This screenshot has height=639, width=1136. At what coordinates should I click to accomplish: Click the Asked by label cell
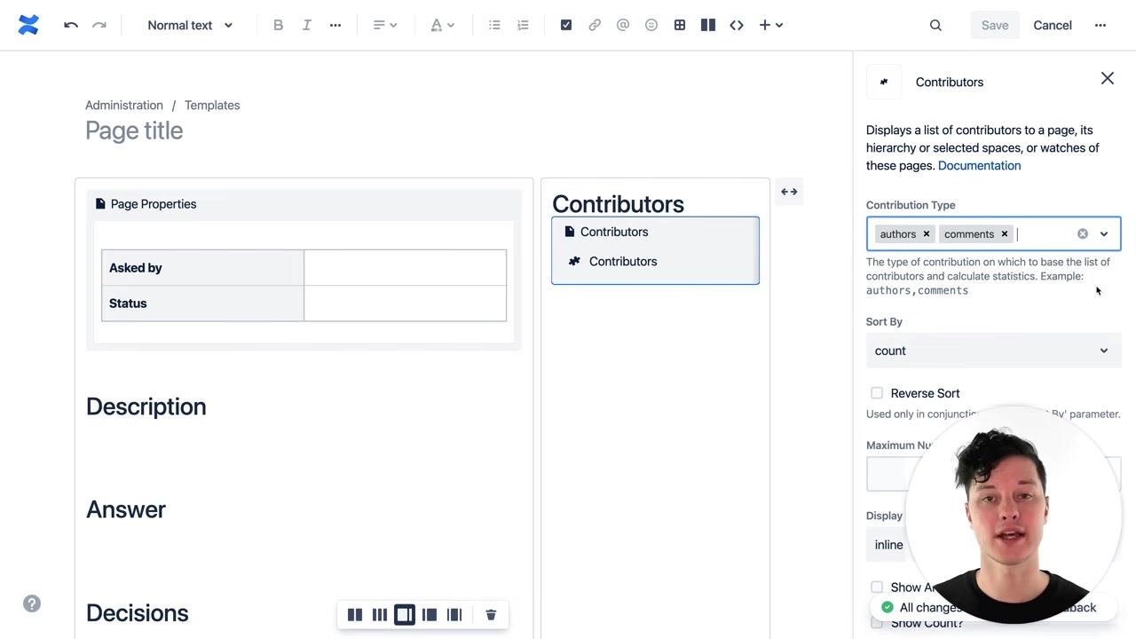pyautogui.click(x=203, y=268)
